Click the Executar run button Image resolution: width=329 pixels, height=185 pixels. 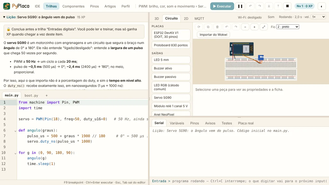[222, 6]
